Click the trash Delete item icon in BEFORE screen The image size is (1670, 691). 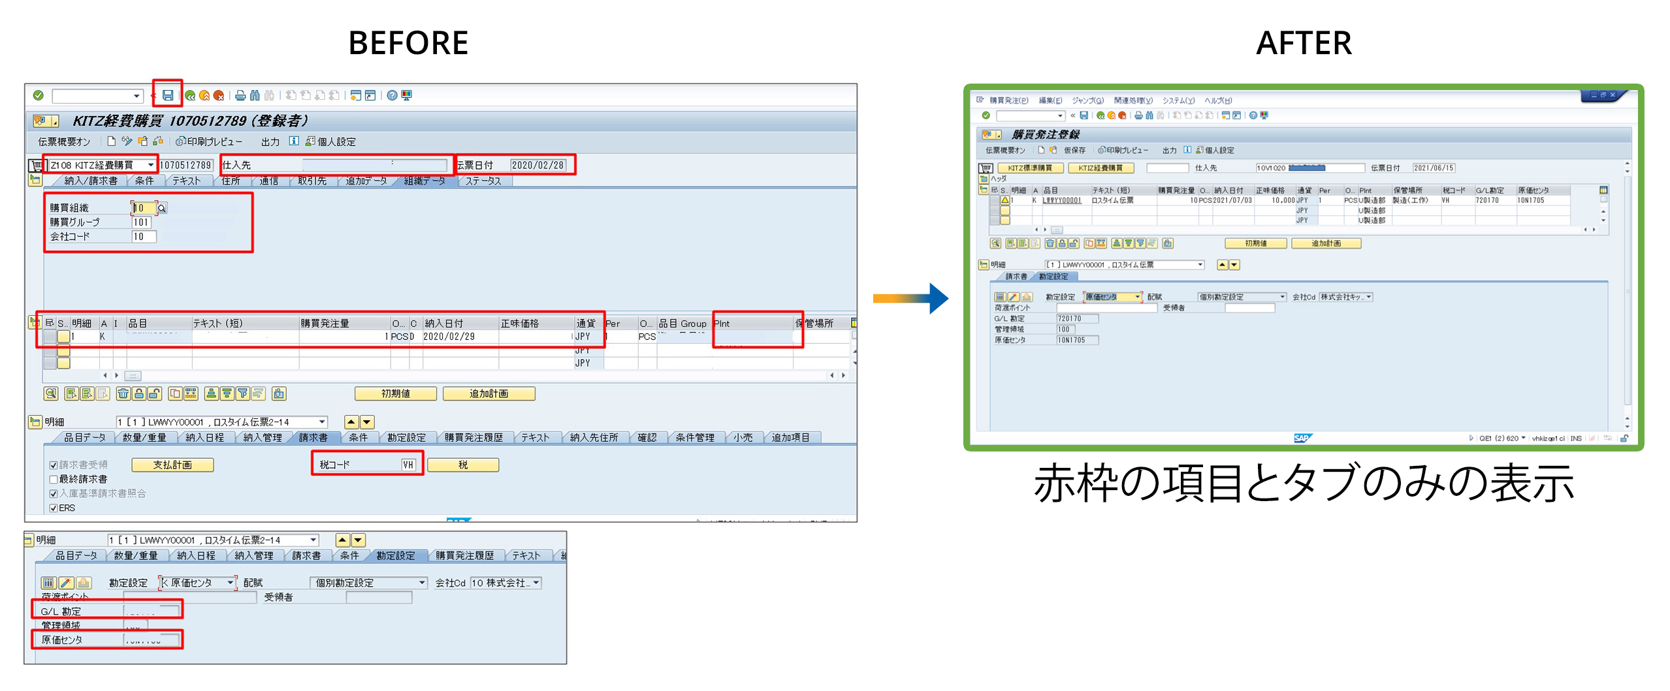click(x=123, y=393)
